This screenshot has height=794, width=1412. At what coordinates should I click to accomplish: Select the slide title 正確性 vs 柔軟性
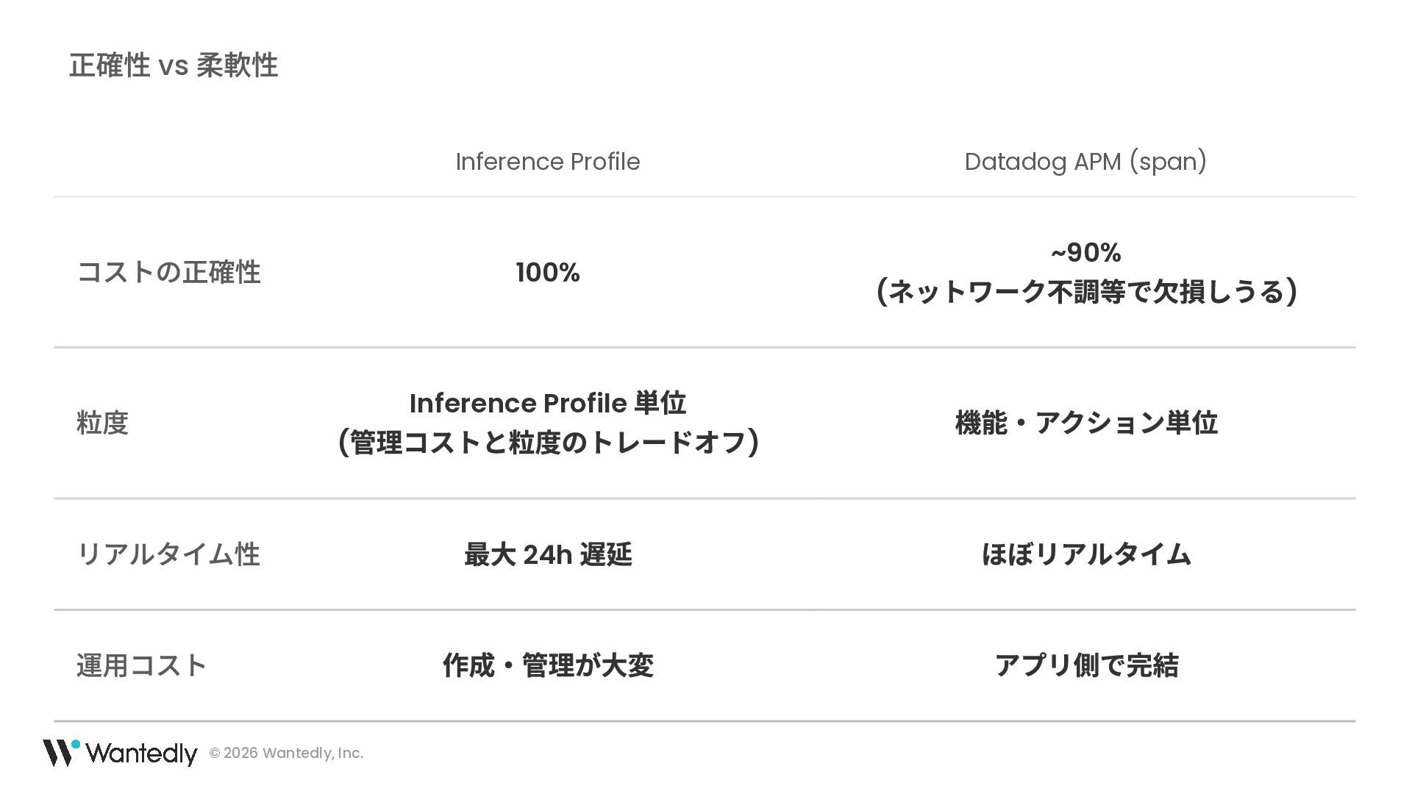174,65
